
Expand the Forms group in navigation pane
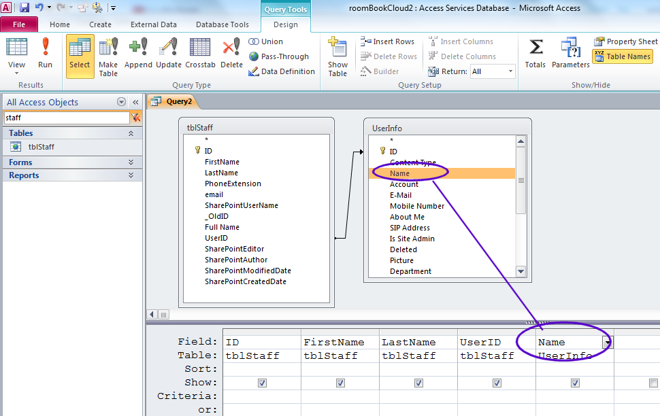pos(131,162)
